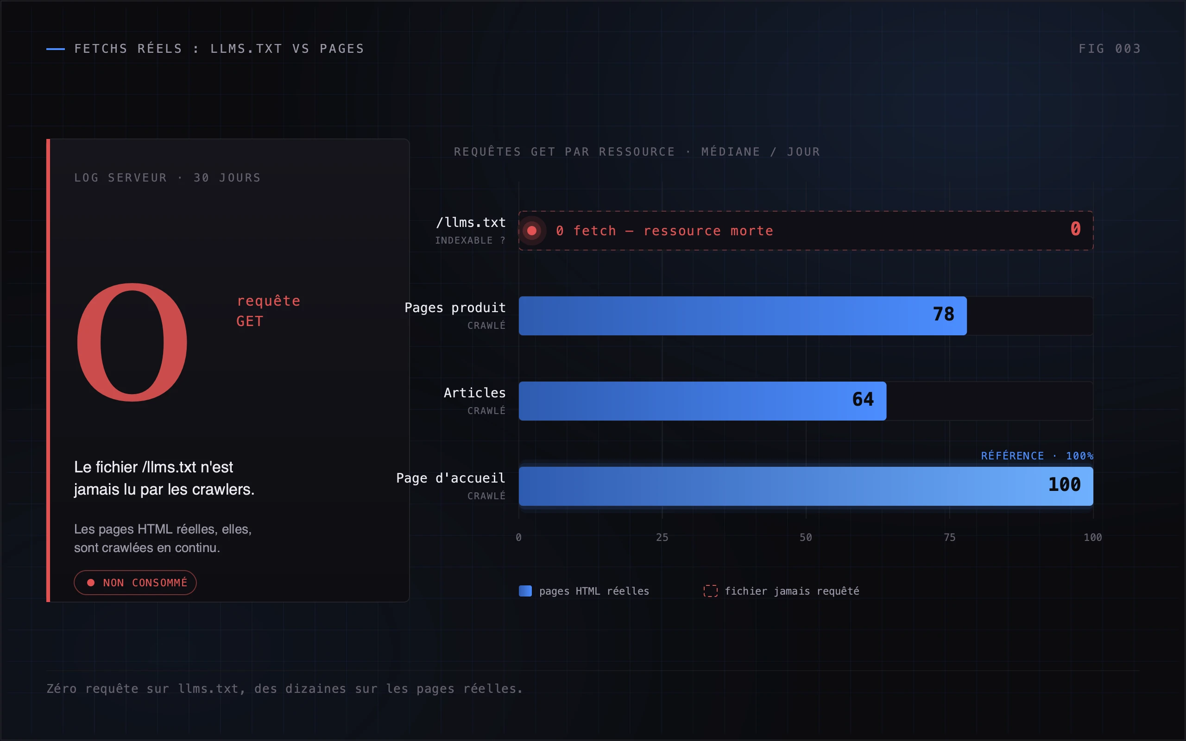Click the red dot inside NON CONSOMMÉ badge
Screen dimensions: 1186x741
91,583
